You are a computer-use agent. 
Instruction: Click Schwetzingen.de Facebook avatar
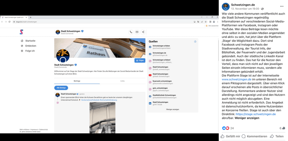pos(226,7)
